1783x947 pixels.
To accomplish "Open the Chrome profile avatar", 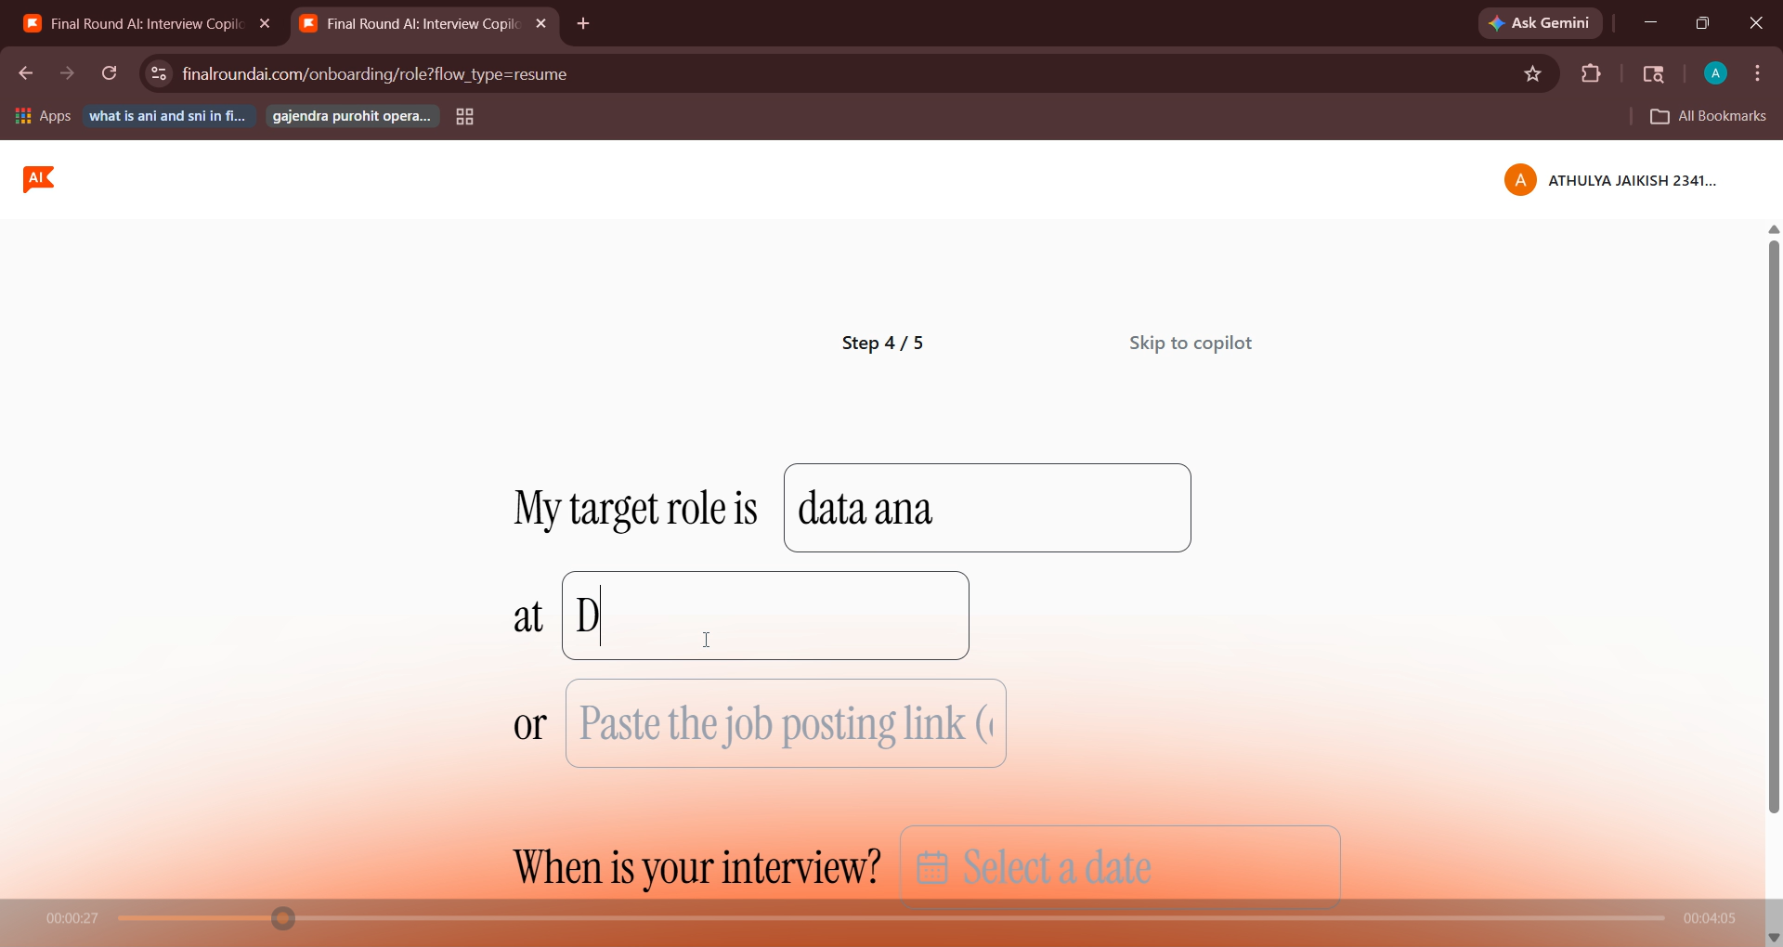I will click(1715, 74).
